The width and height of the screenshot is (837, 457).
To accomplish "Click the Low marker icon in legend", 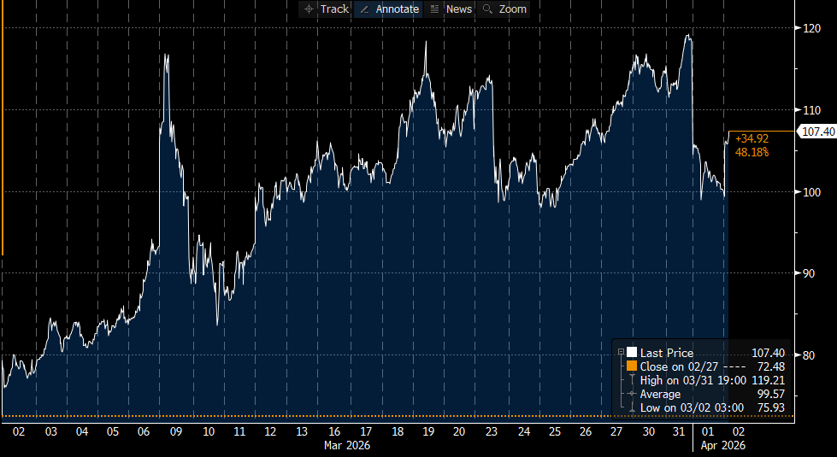I will coord(632,408).
